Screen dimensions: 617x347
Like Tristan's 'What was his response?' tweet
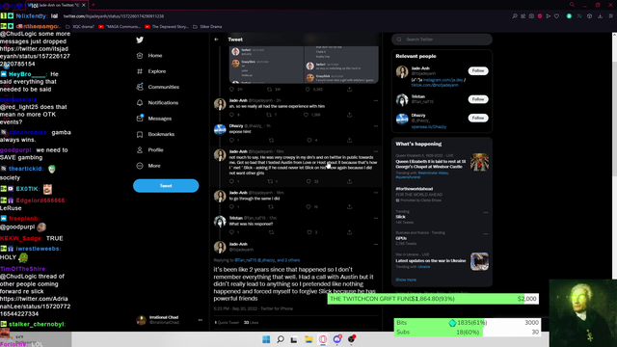click(309, 232)
